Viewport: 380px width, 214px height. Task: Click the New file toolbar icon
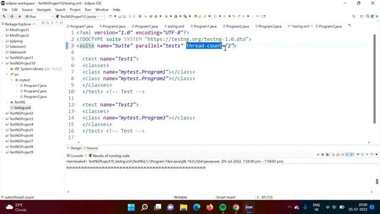[x=110, y=16]
